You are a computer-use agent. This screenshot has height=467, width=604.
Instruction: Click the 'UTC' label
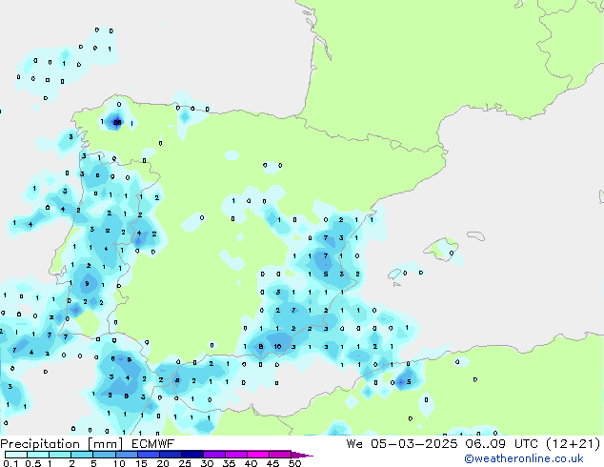tap(526, 444)
